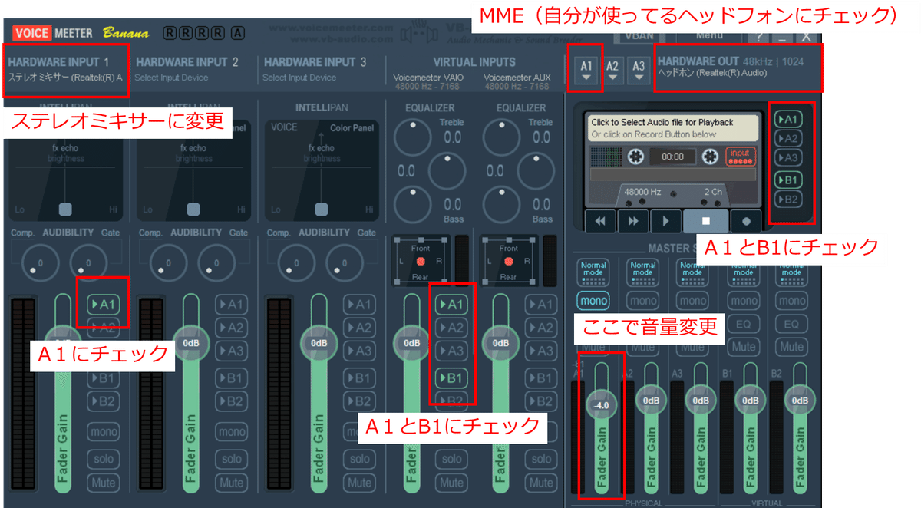The image size is (921, 508).
Task: Mute the Voicemeeter AUX strip
Action: 540,483
